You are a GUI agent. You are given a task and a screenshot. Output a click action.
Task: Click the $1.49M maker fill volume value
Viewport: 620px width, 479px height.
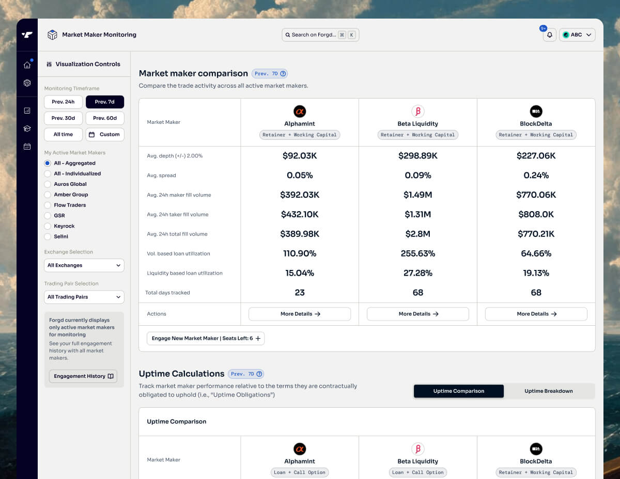pyautogui.click(x=418, y=195)
